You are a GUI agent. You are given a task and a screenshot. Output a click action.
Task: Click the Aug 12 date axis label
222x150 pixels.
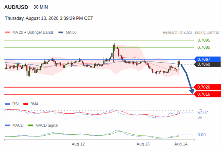pyautogui.click(x=78, y=144)
